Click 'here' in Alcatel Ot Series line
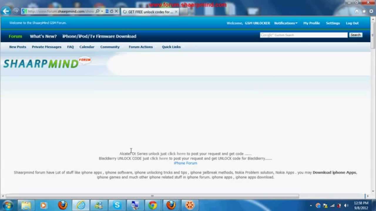The height and width of the screenshot is (211, 376). [181, 154]
